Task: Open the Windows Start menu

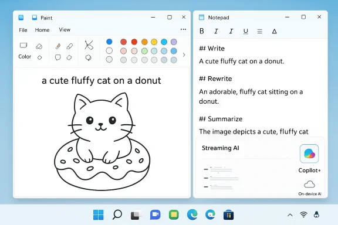Action: pos(99,214)
